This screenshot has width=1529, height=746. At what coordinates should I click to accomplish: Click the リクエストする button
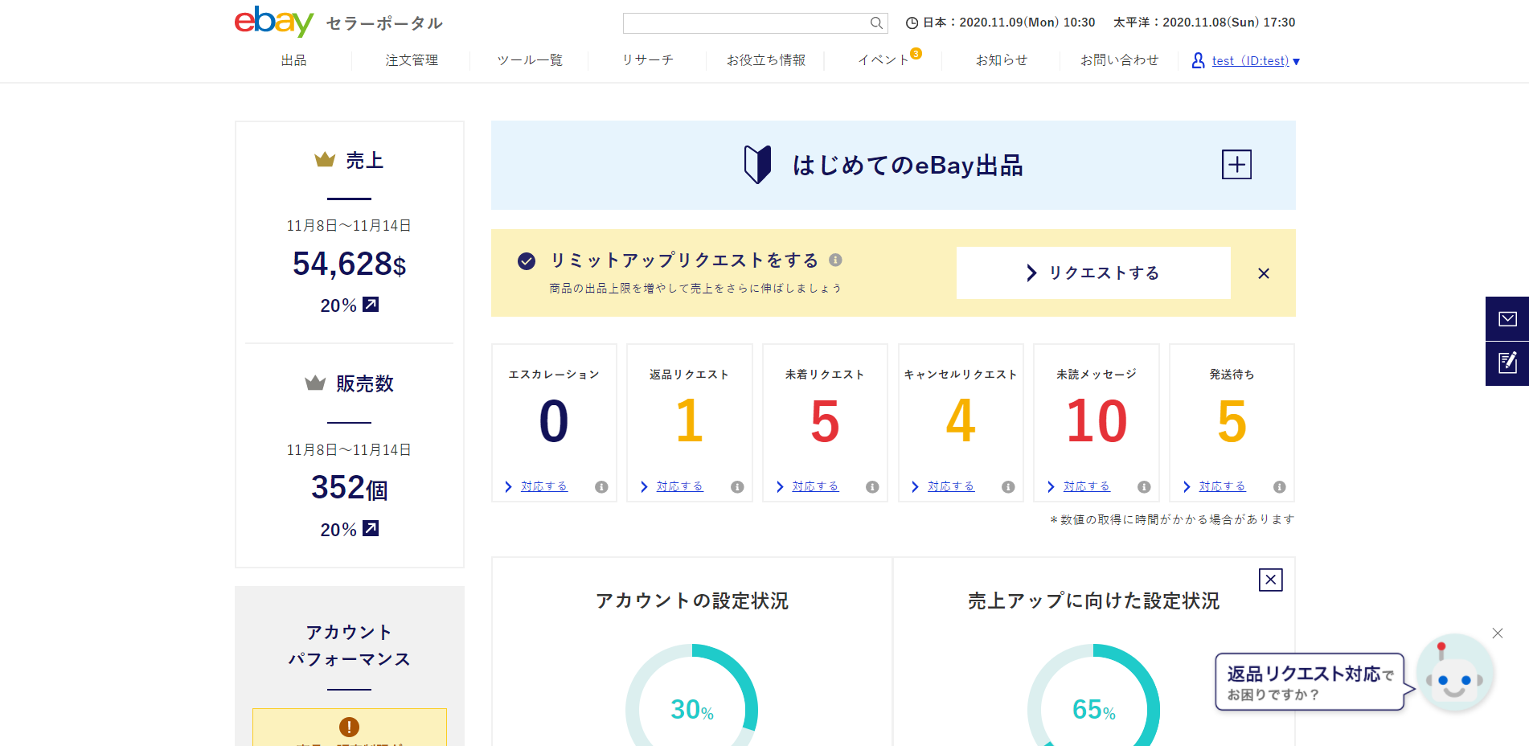(1093, 273)
